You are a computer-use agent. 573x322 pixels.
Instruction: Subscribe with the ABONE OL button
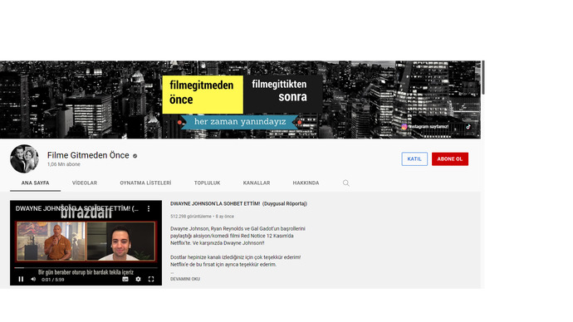click(x=450, y=159)
